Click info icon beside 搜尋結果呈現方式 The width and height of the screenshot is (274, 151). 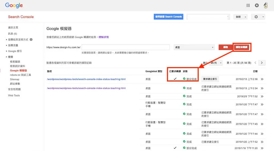[31, 40]
